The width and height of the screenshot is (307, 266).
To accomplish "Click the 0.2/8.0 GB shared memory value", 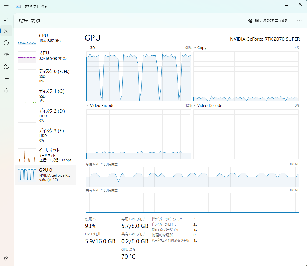I will (135, 241).
